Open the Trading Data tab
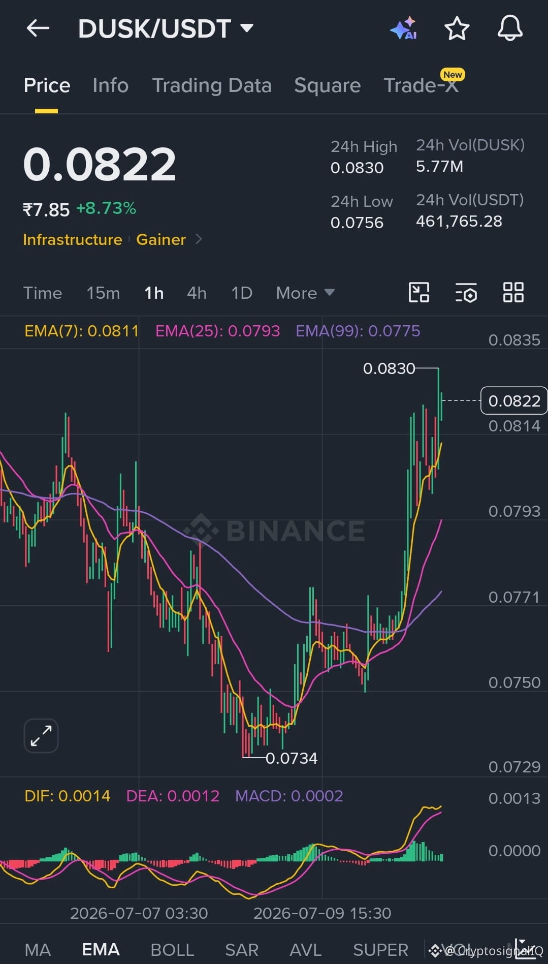 [x=212, y=85]
